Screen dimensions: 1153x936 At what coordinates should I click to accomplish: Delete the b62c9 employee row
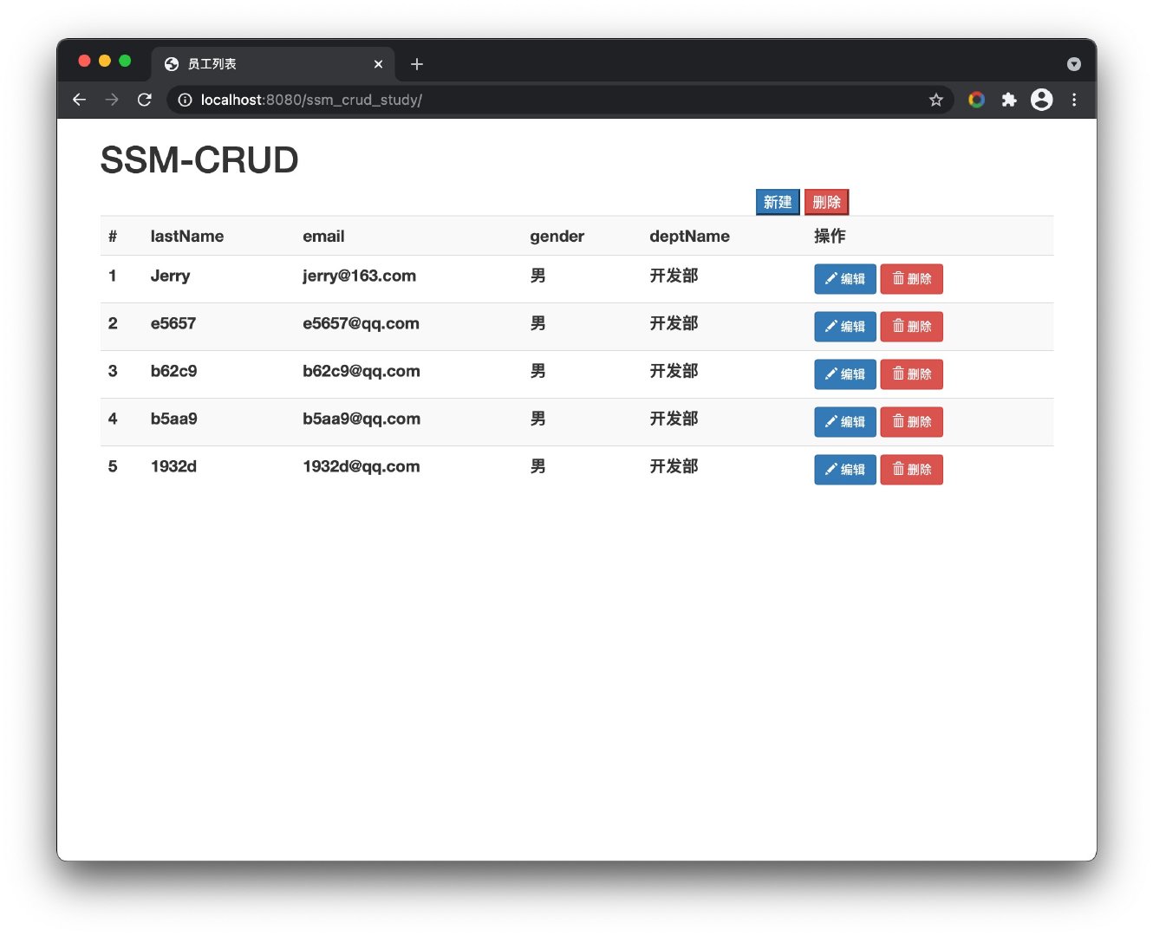pos(911,374)
